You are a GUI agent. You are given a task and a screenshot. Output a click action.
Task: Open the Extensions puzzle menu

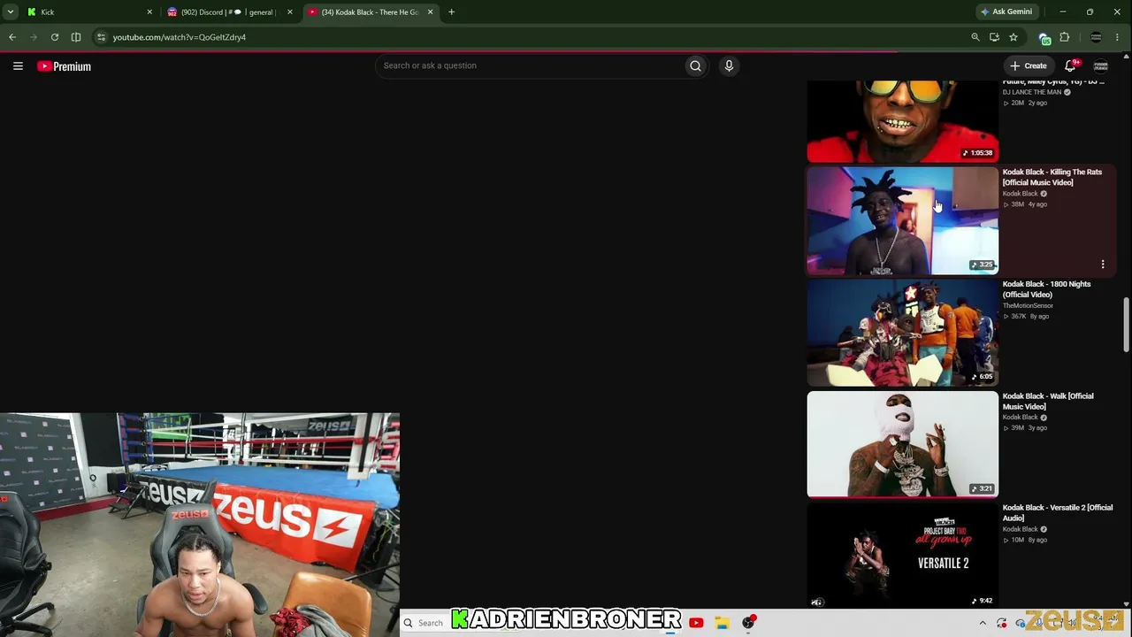[x=1065, y=37]
